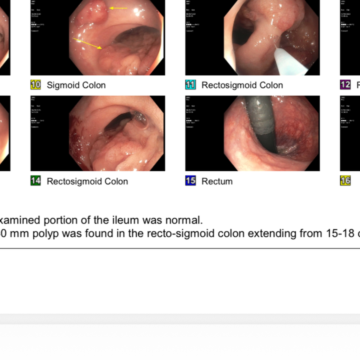
Task: Click the cyan number 11 badge
Action: click(x=190, y=85)
